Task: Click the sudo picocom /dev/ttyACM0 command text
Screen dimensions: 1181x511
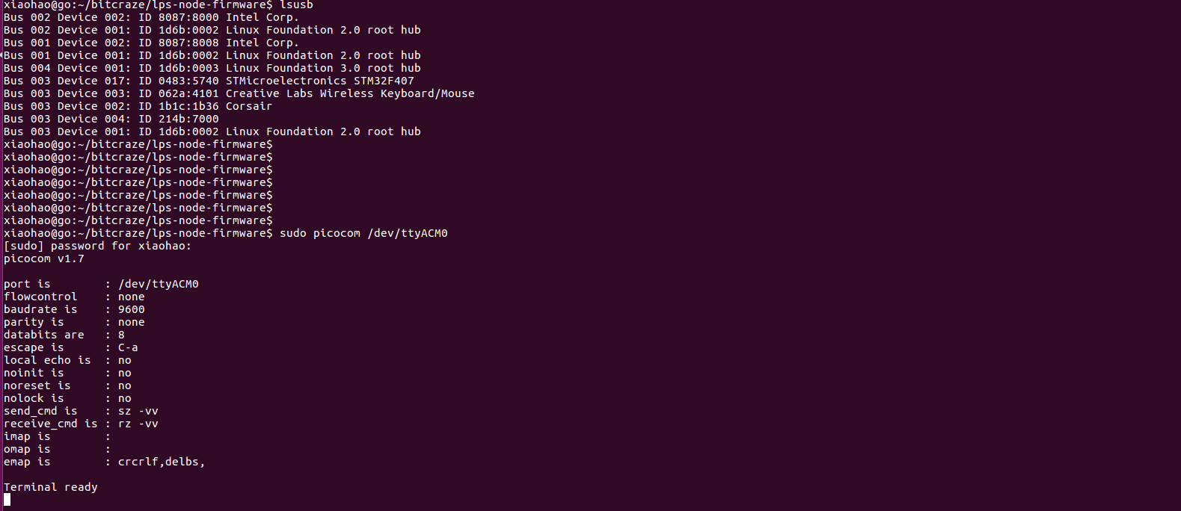Action: pos(363,233)
